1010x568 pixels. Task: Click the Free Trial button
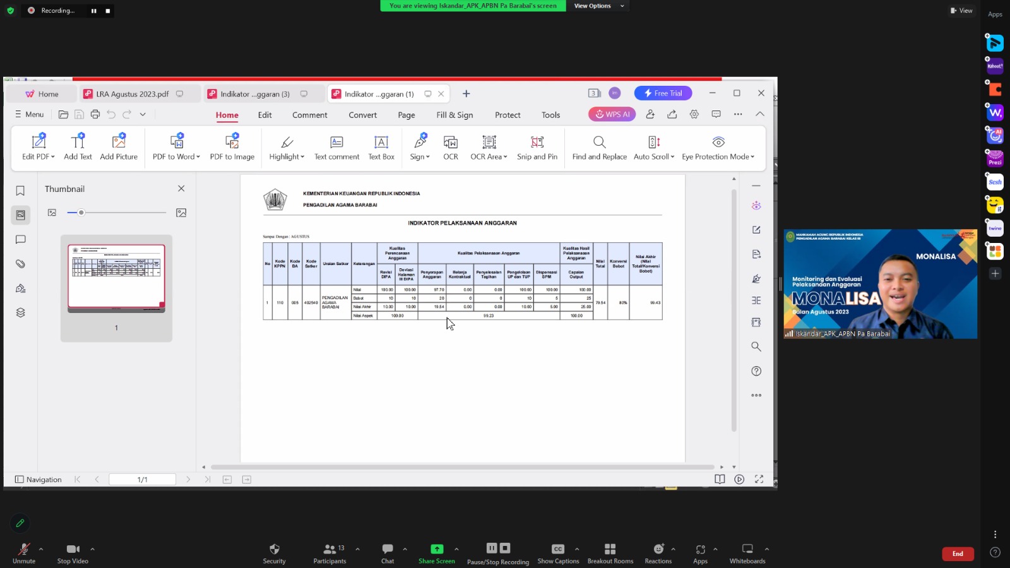(x=663, y=93)
